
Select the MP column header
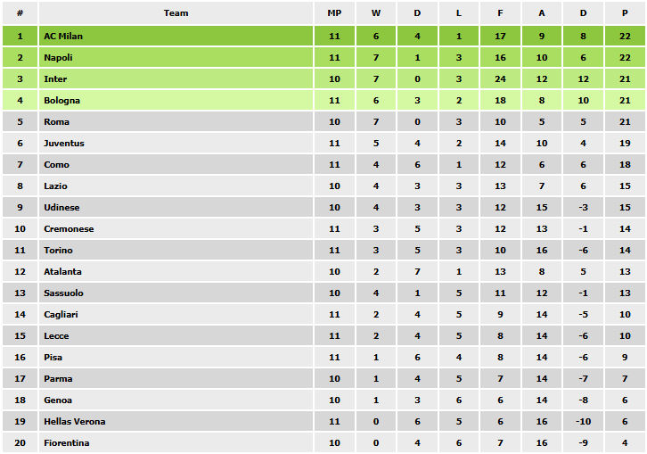click(x=334, y=13)
